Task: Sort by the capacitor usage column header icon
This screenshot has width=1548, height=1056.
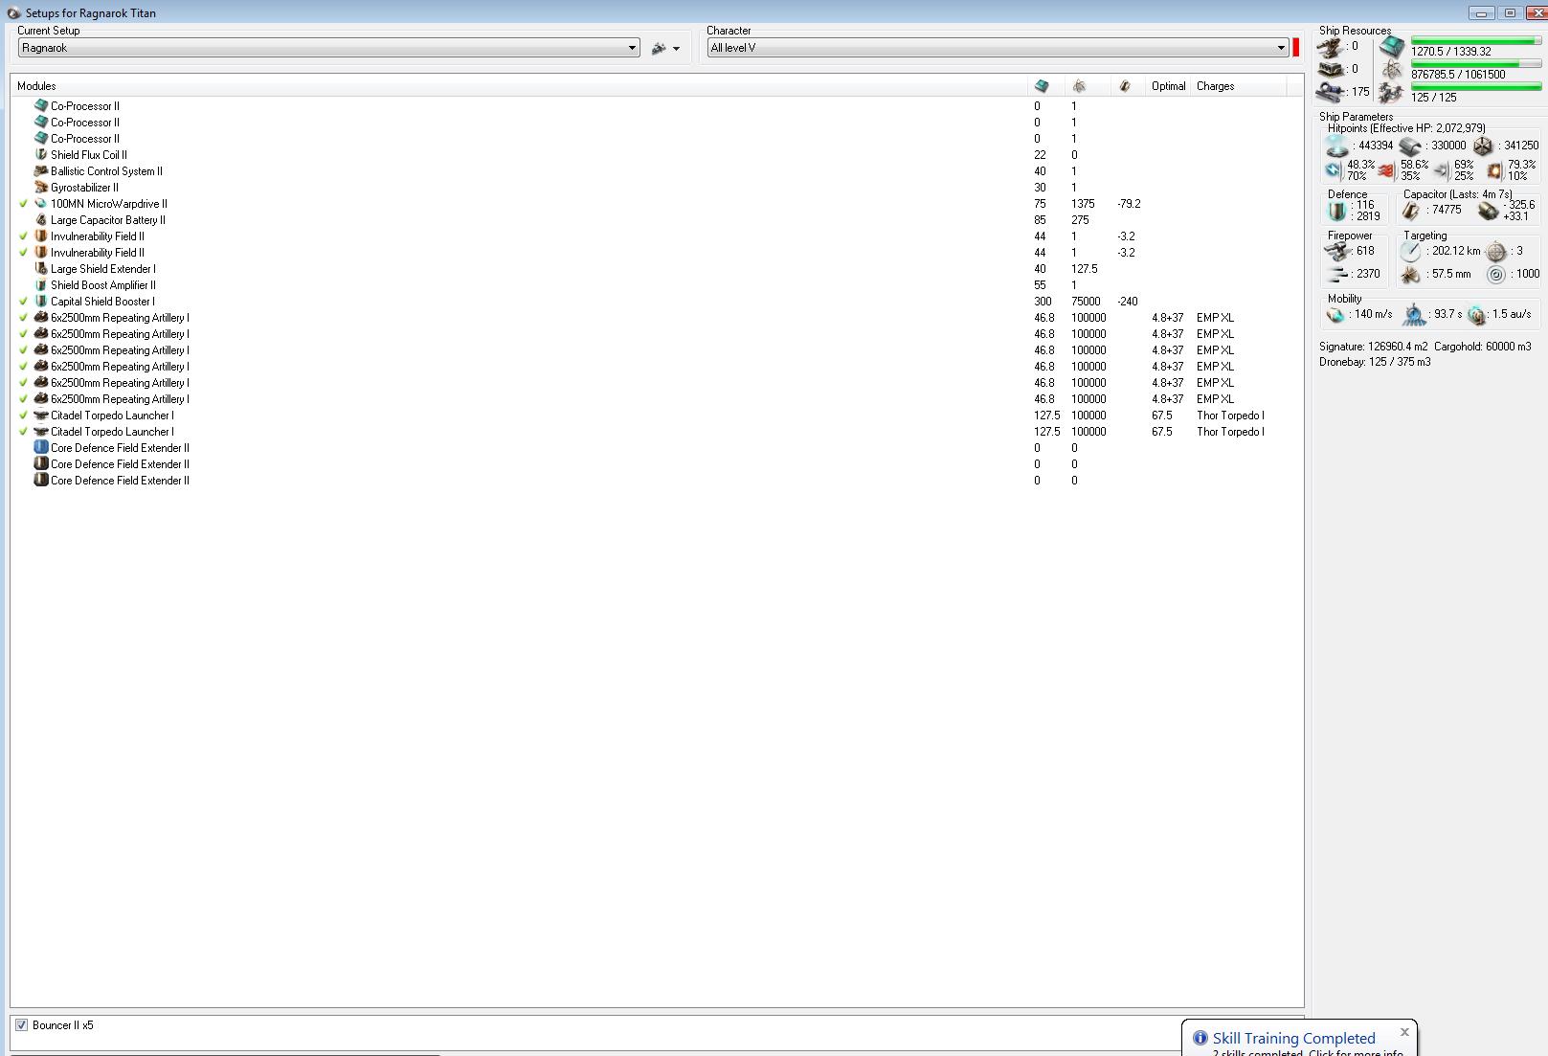Action: [1125, 86]
